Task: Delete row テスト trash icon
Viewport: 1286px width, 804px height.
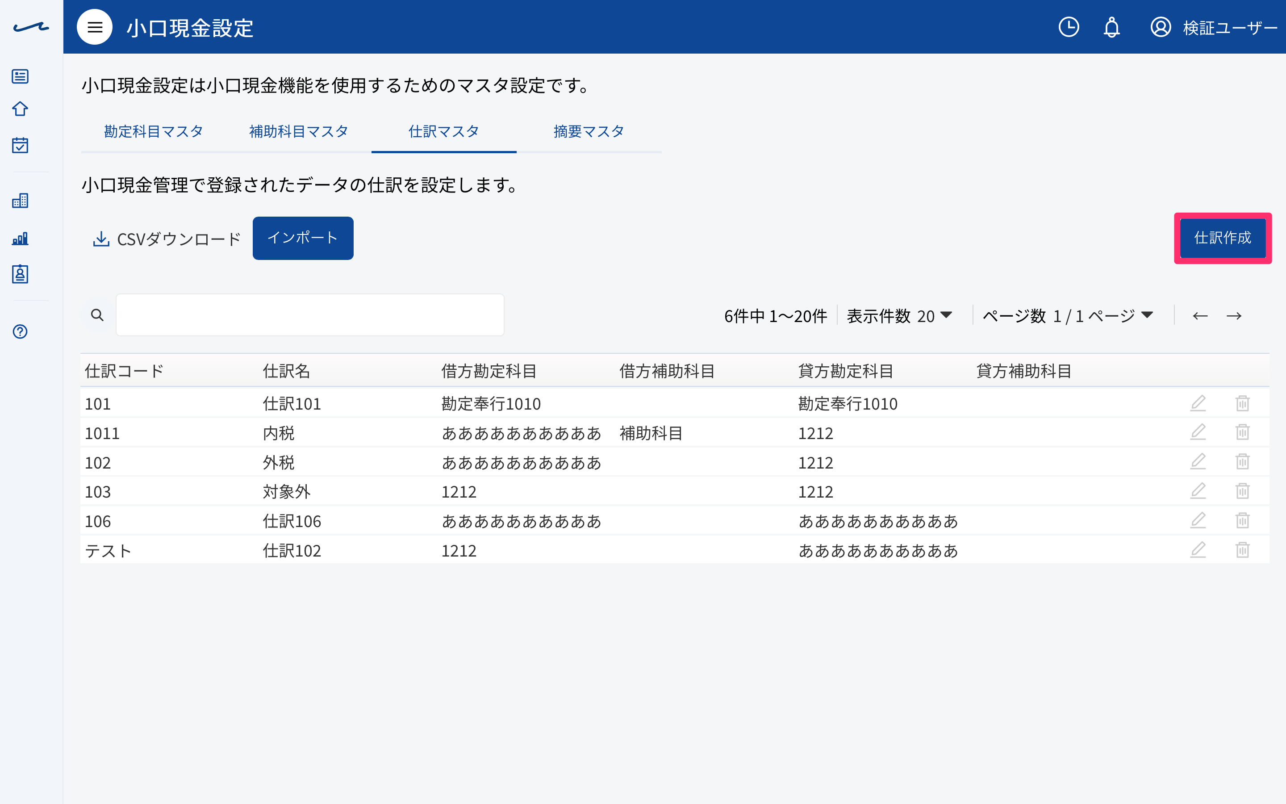Action: (1242, 550)
